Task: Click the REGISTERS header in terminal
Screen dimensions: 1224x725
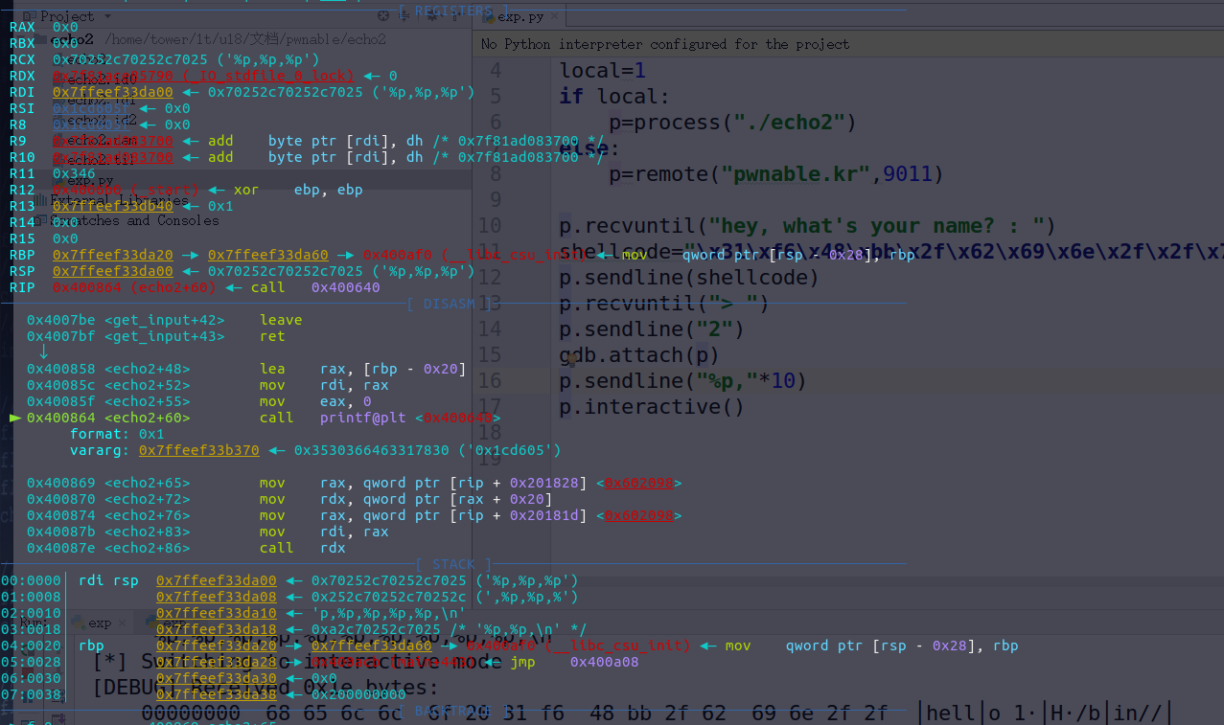Action: 454,11
